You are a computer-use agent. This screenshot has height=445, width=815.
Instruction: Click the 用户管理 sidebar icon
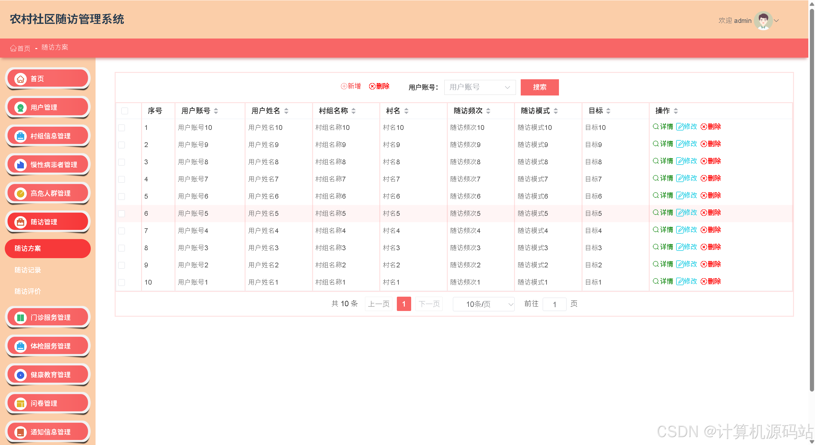coord(20,107)
